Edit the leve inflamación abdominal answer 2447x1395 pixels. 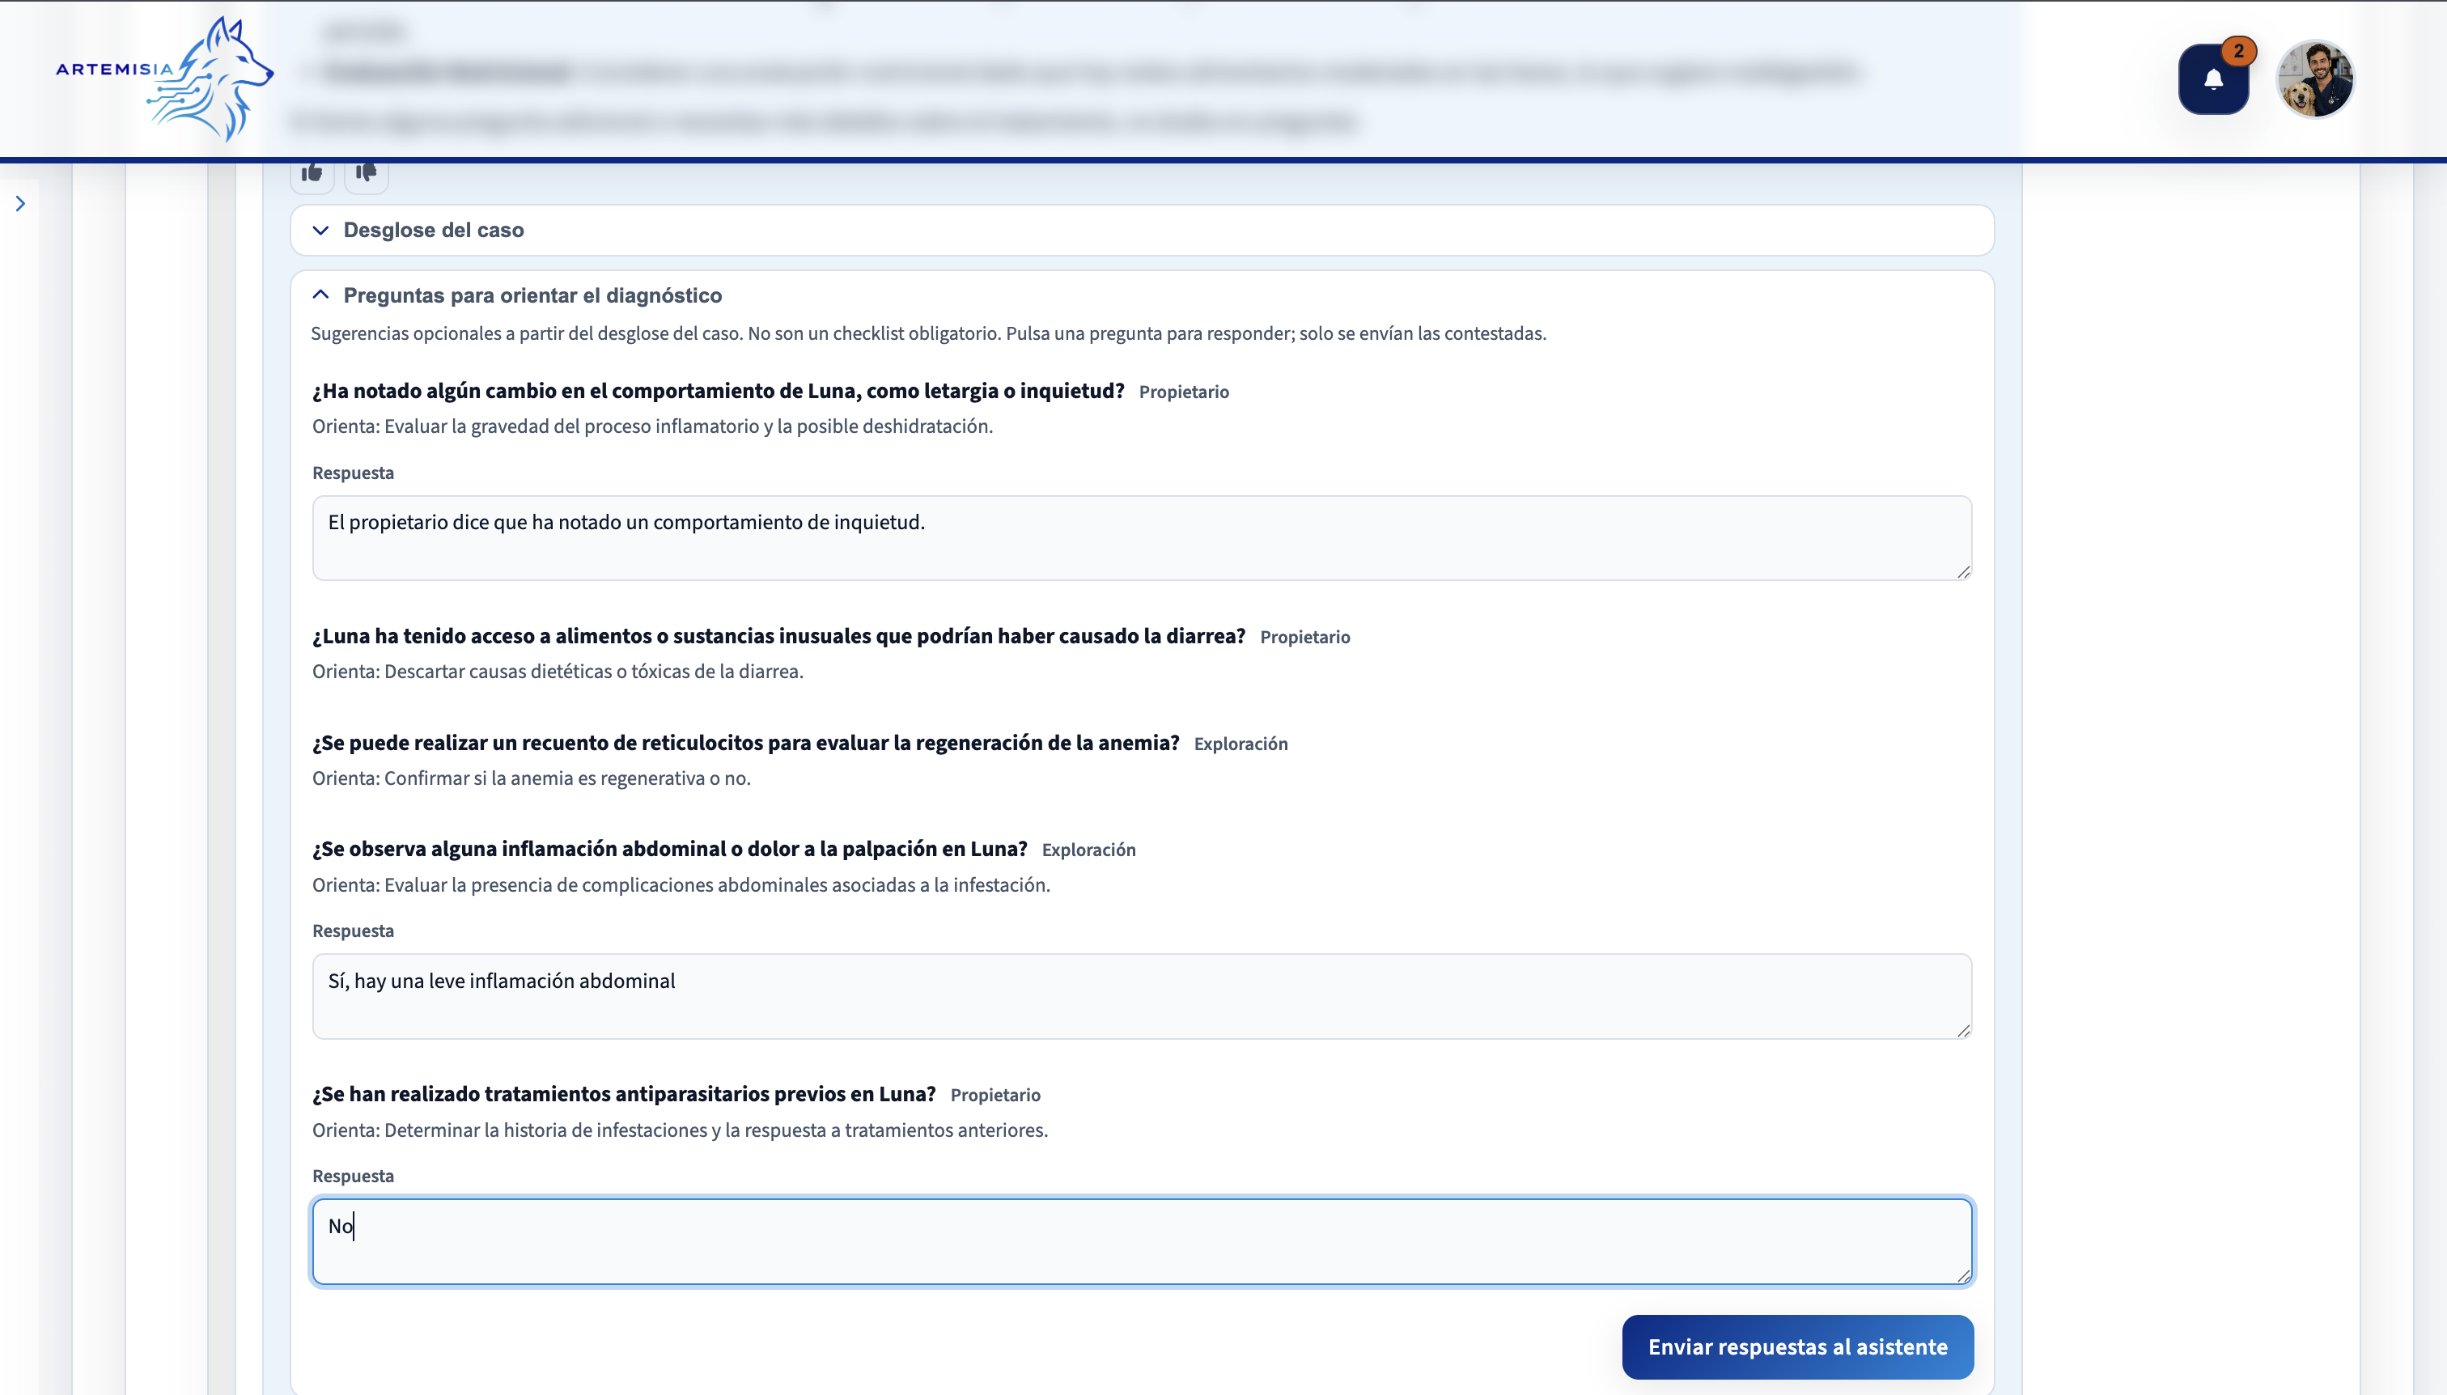(1142, 995)
